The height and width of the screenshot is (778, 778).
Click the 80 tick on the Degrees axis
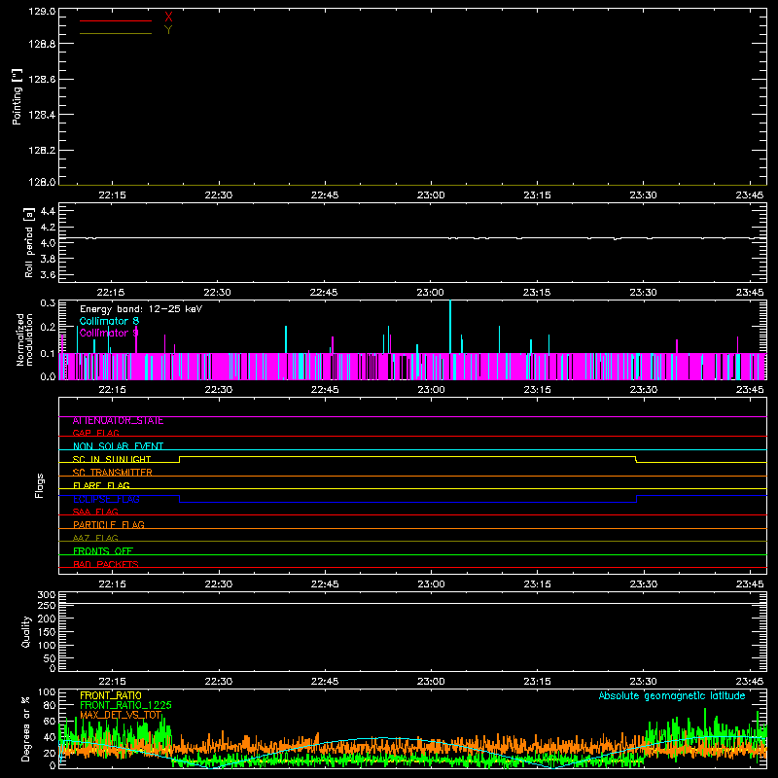tap(50, 705)
